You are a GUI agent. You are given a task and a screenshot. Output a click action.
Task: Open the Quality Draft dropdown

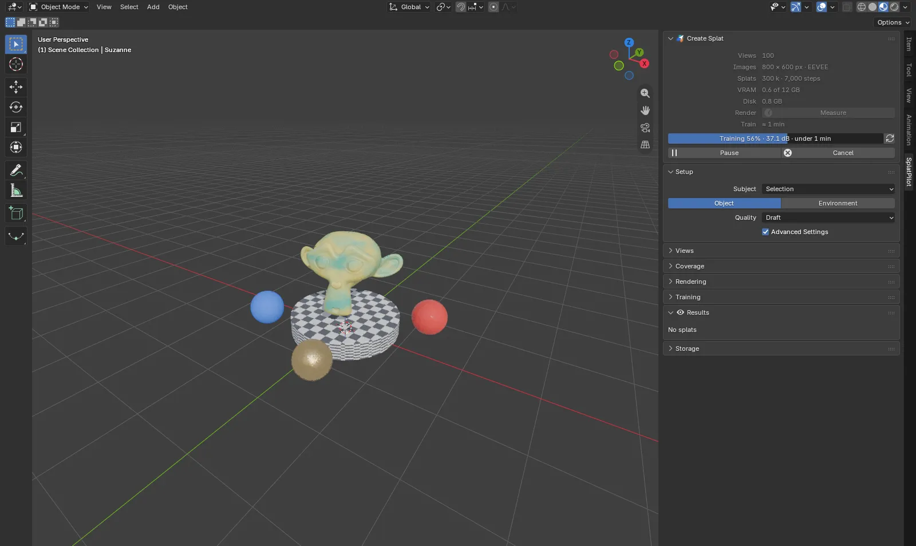[828, 217]
